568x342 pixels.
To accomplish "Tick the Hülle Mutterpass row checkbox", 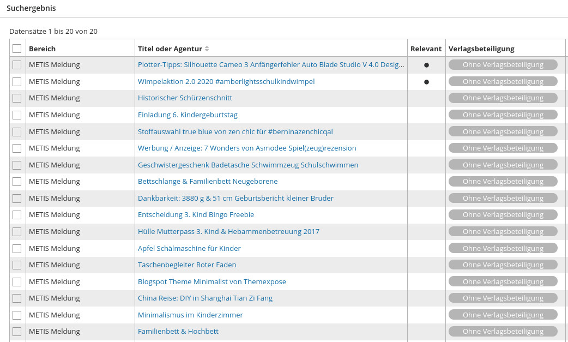I will tap(17, 231).
